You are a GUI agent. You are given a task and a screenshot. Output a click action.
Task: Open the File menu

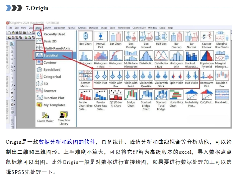point(10,28)
